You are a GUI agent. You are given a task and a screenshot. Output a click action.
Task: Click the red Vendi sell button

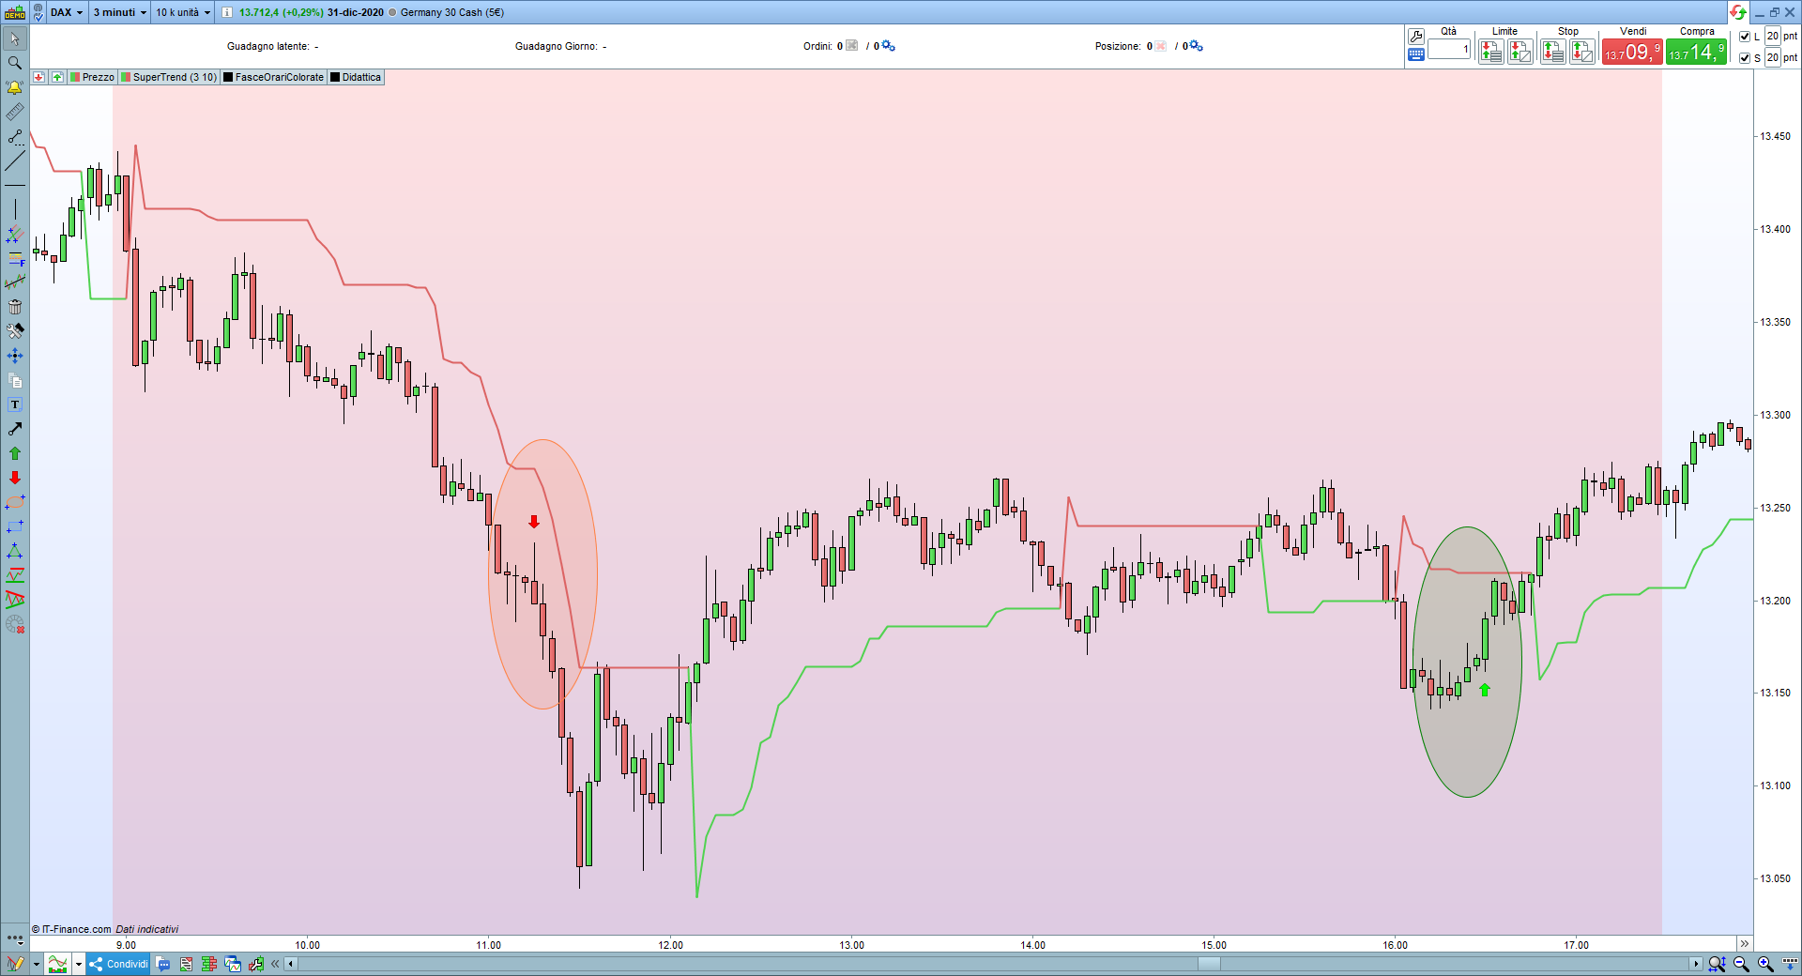click(1632, 52)
